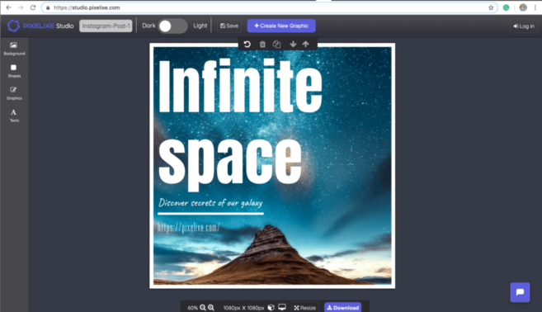Open the browser profile avatar
This screenshot has width=542, height=312.
523,7
